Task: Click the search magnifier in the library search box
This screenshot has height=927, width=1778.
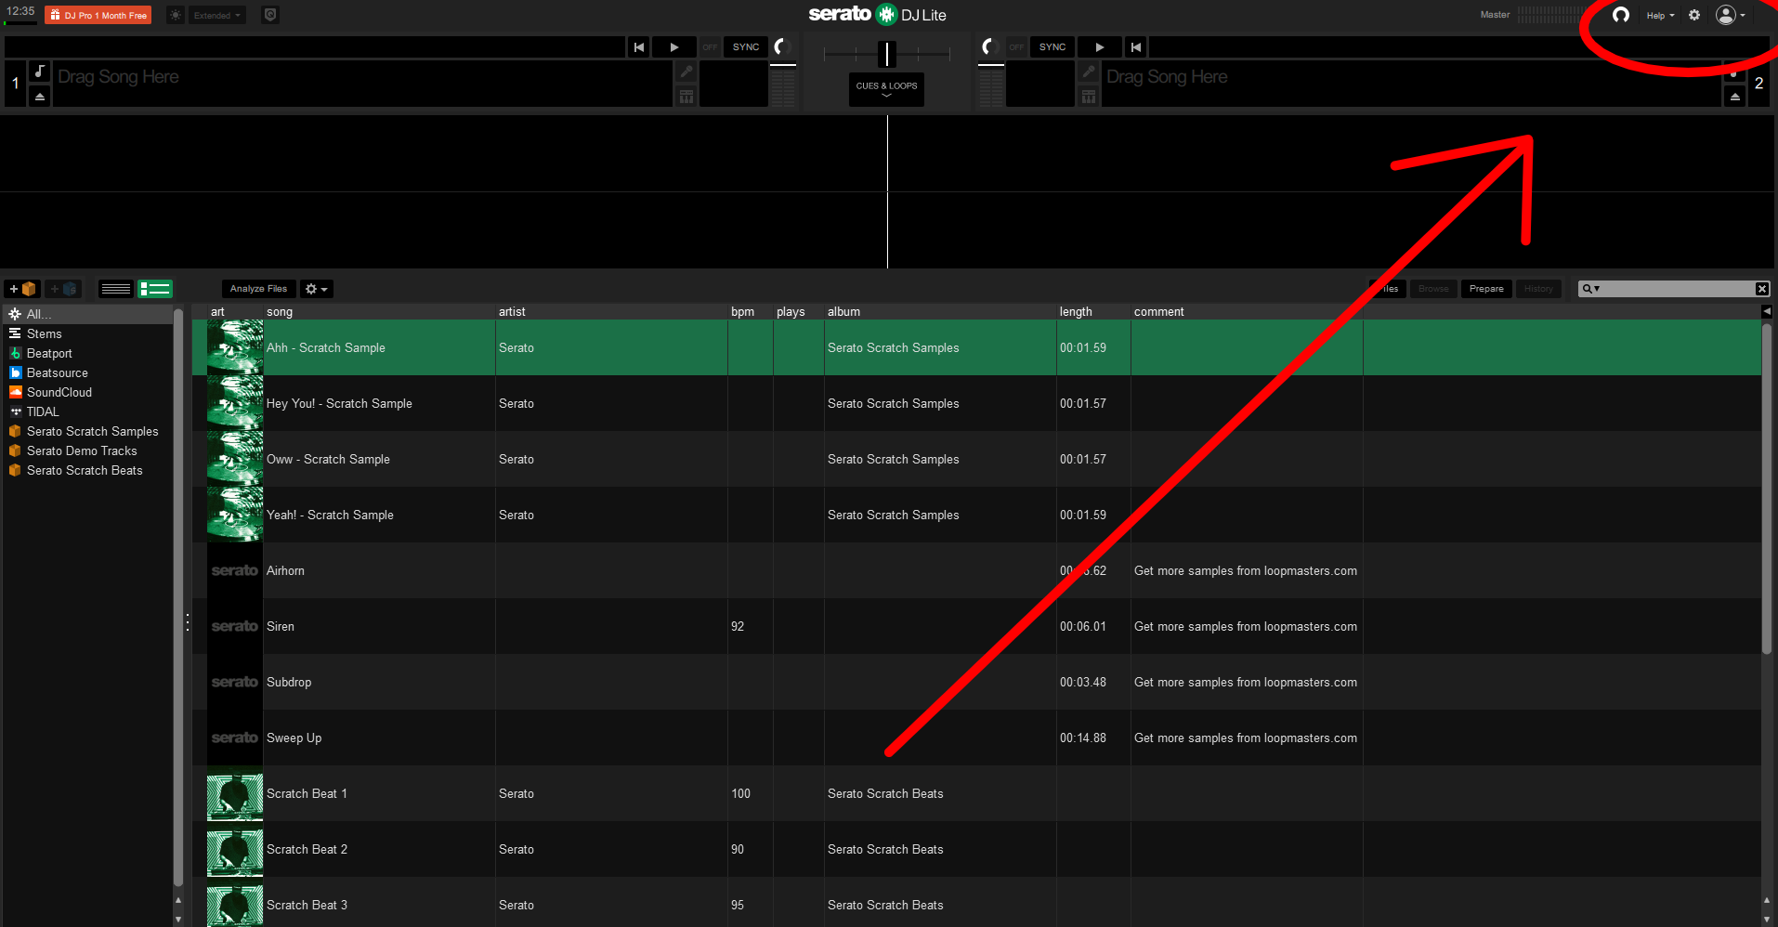Action: [1588, 289]
